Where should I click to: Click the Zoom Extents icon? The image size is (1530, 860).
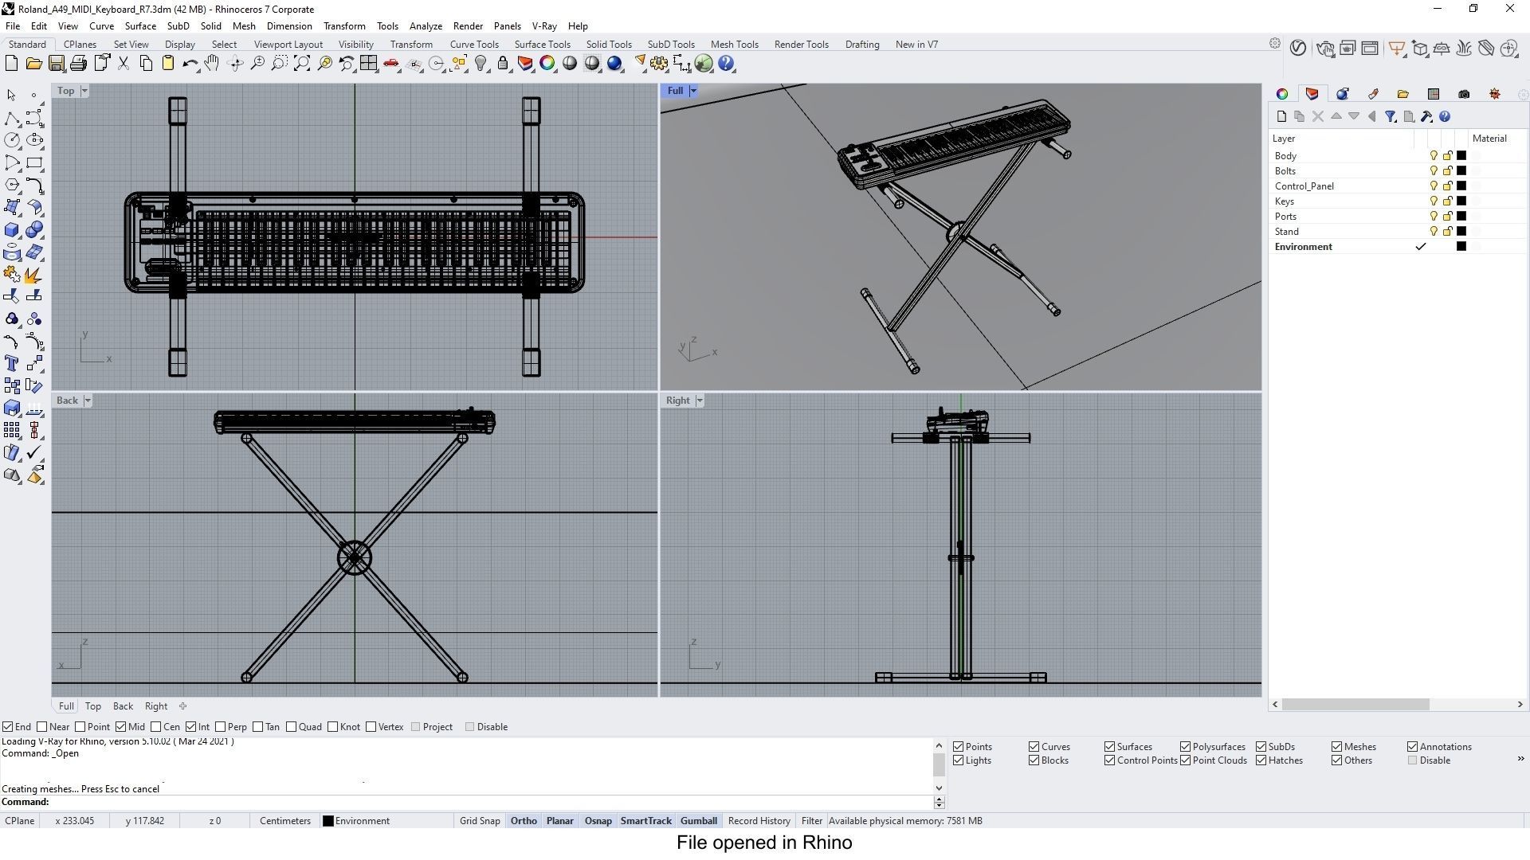click(302, 64)
